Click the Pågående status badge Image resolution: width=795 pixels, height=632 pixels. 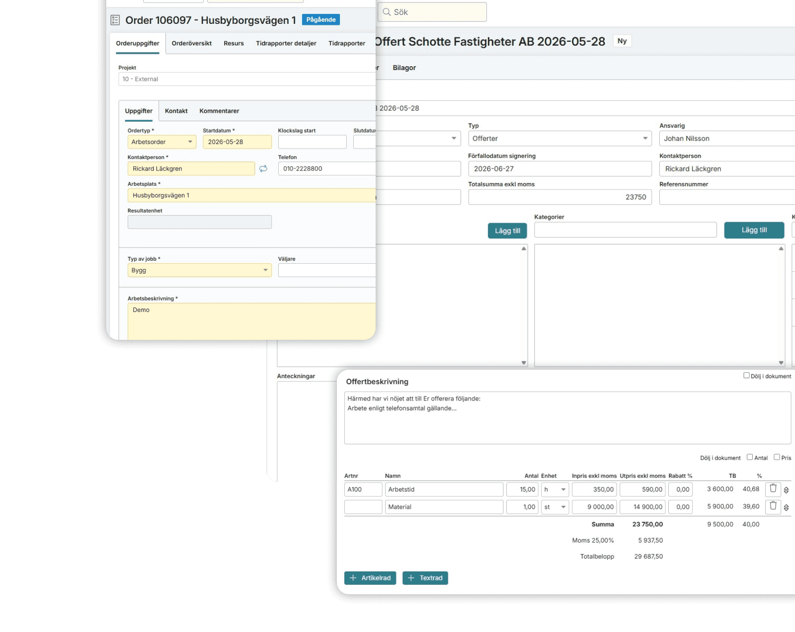(x=321, y=20)
